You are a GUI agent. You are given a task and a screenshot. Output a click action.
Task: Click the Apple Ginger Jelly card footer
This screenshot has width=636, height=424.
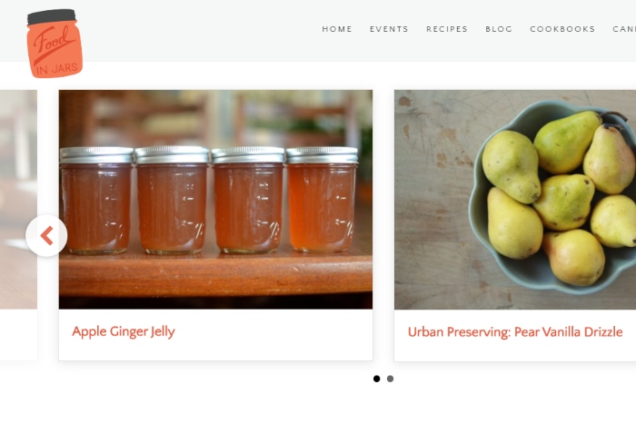pyautogui.click(x=215, y=335)
